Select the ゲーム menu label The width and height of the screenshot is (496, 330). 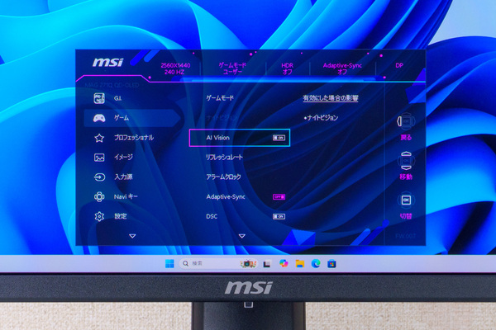tap(122, 118)
